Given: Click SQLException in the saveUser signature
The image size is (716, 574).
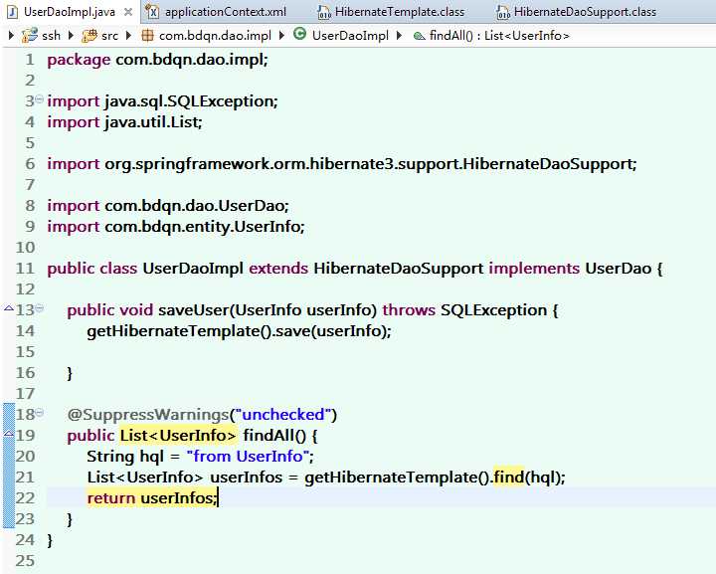Looking at the screenshot, I should [493, 310].
